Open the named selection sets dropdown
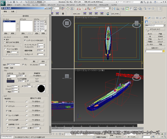This screenshot has width=167, height=139. pyautogui.click(x=103, y=8)
